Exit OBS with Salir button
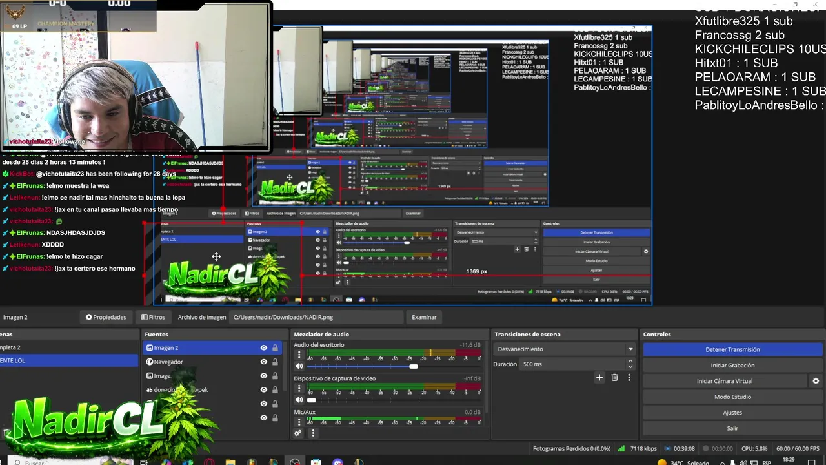 pyautogui.click(x=732, y=428)
